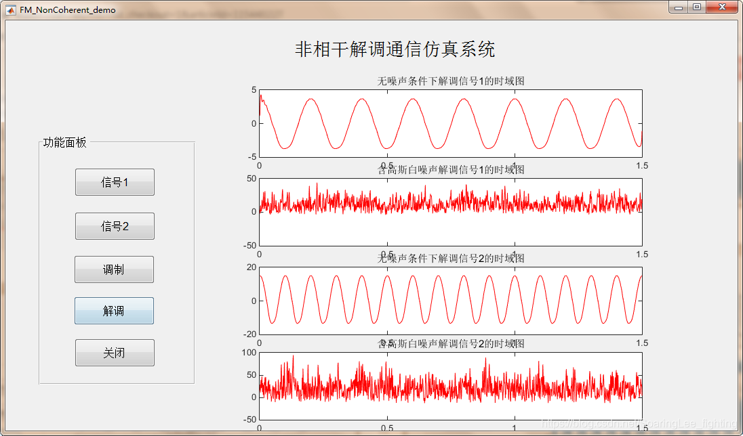The width and height of the screenshot is (743, 436).
Task: Close the window using the red X button
Action: [722, 7]
